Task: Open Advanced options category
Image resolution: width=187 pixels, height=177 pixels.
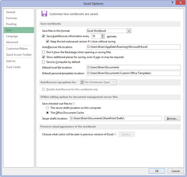Action: point(19,42)
